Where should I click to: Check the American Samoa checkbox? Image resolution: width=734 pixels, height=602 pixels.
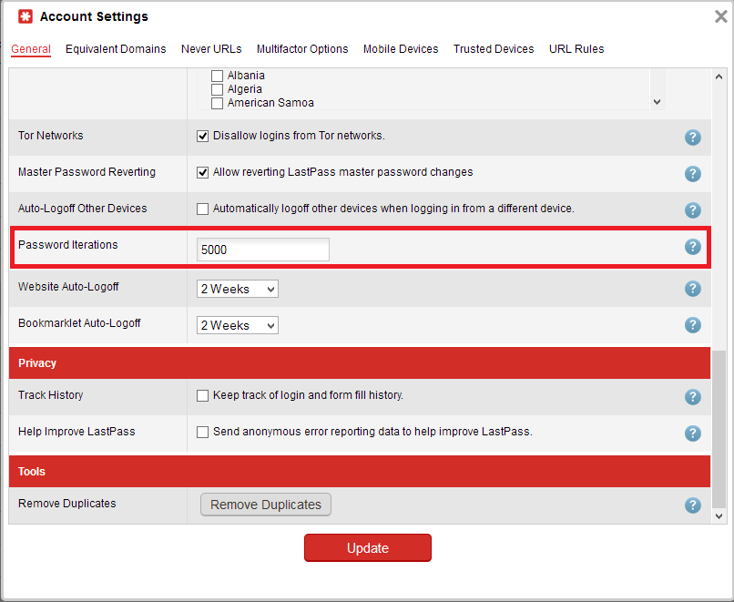tap(218, 103)
